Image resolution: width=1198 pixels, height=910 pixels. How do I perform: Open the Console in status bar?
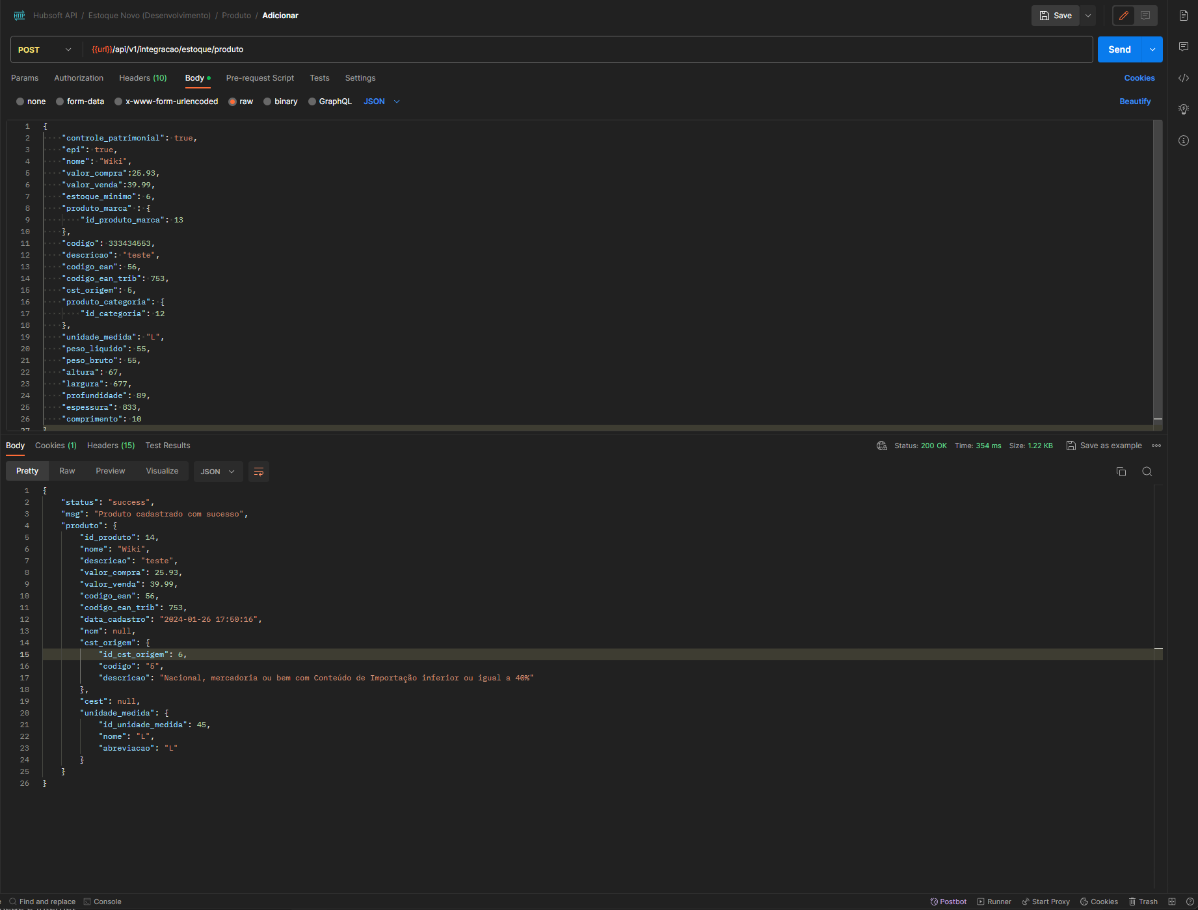tap(102, 902)
